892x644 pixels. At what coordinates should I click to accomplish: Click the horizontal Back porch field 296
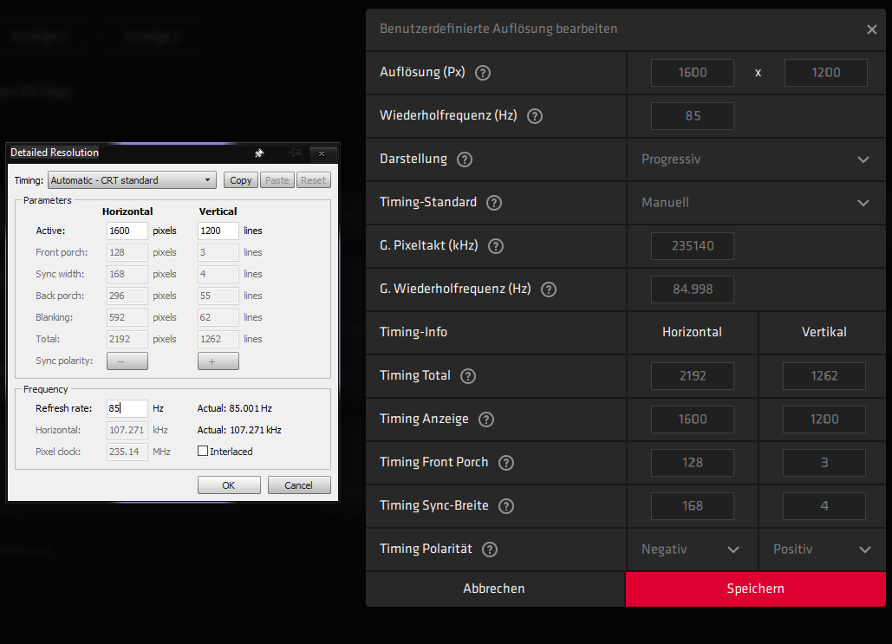127,296
